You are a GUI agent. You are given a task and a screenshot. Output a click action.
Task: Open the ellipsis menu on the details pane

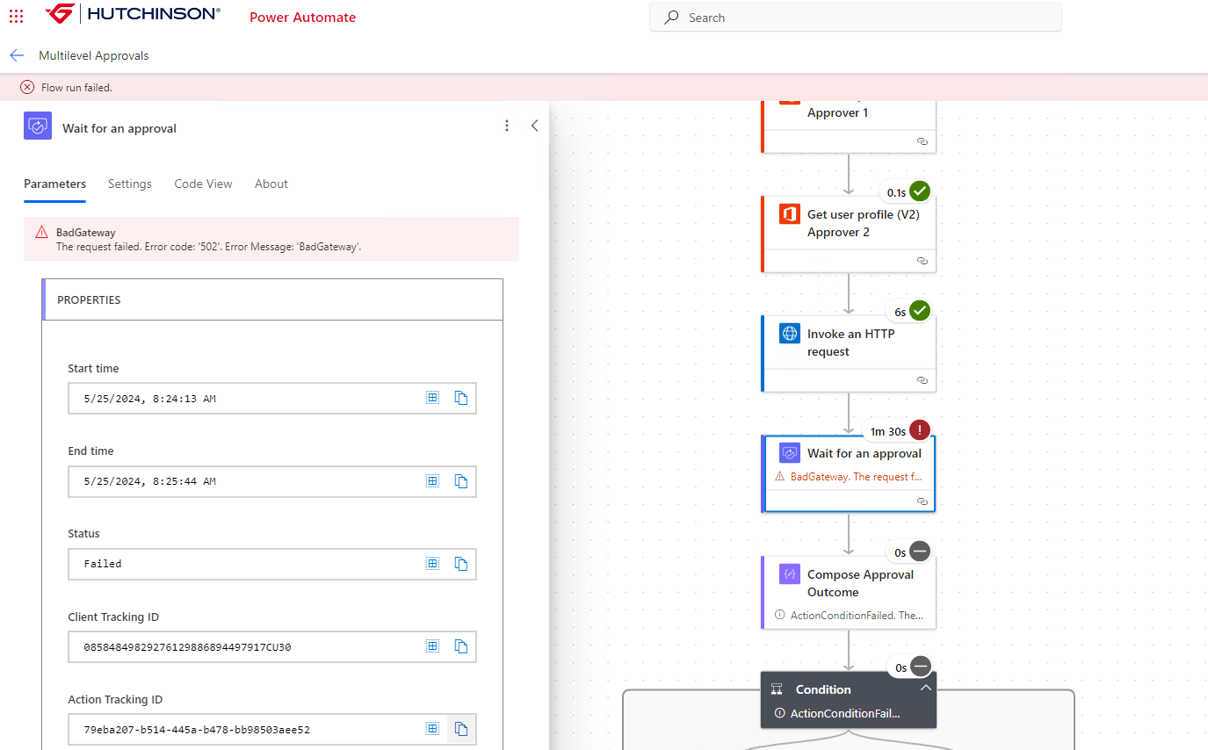click(507, 126)
